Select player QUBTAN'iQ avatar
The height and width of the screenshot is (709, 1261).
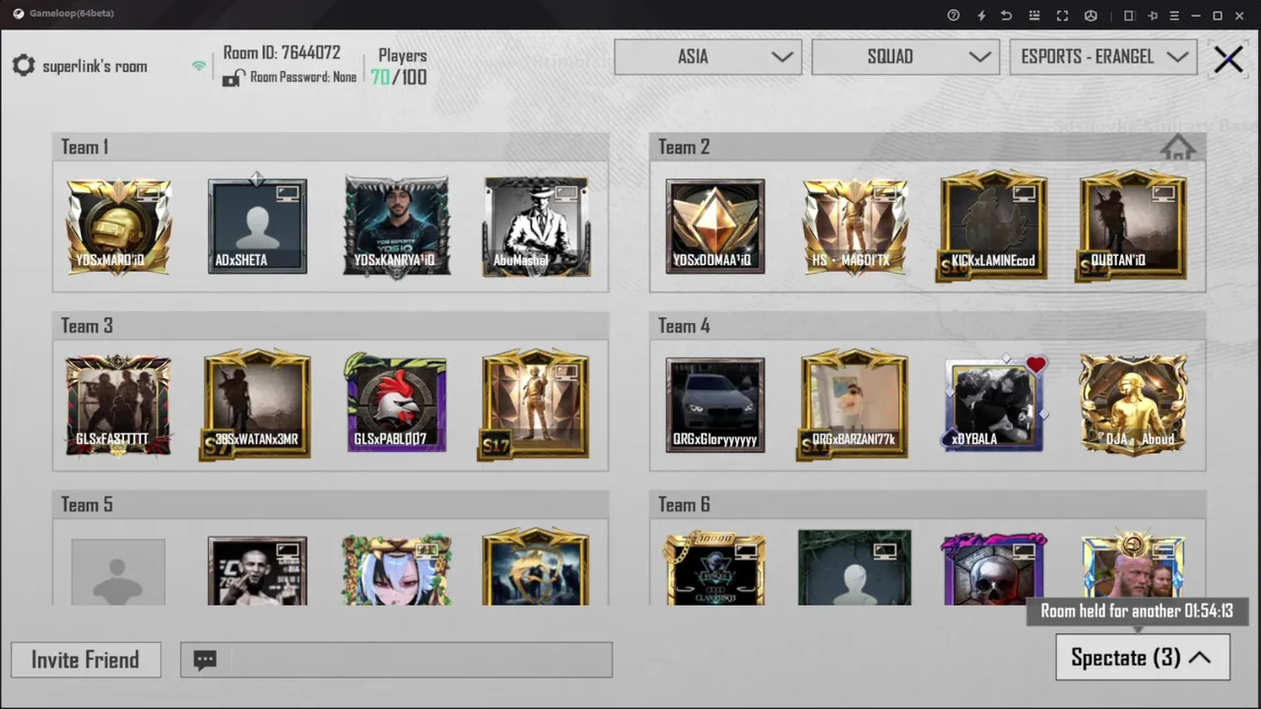coord(1132,226)
